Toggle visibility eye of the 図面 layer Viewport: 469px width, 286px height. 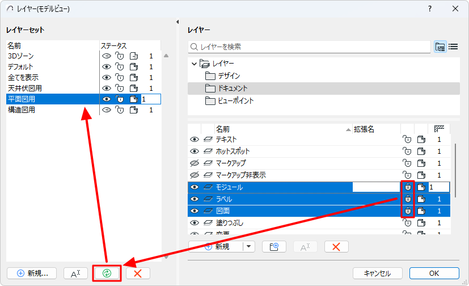(x=195, y=211)
